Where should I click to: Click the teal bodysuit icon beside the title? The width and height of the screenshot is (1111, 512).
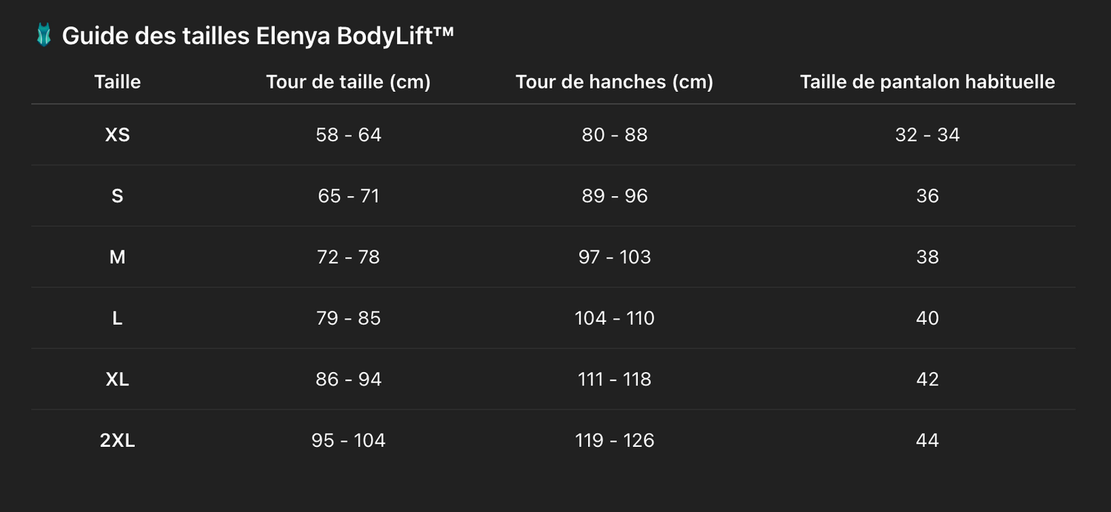[x=44, y=36]
